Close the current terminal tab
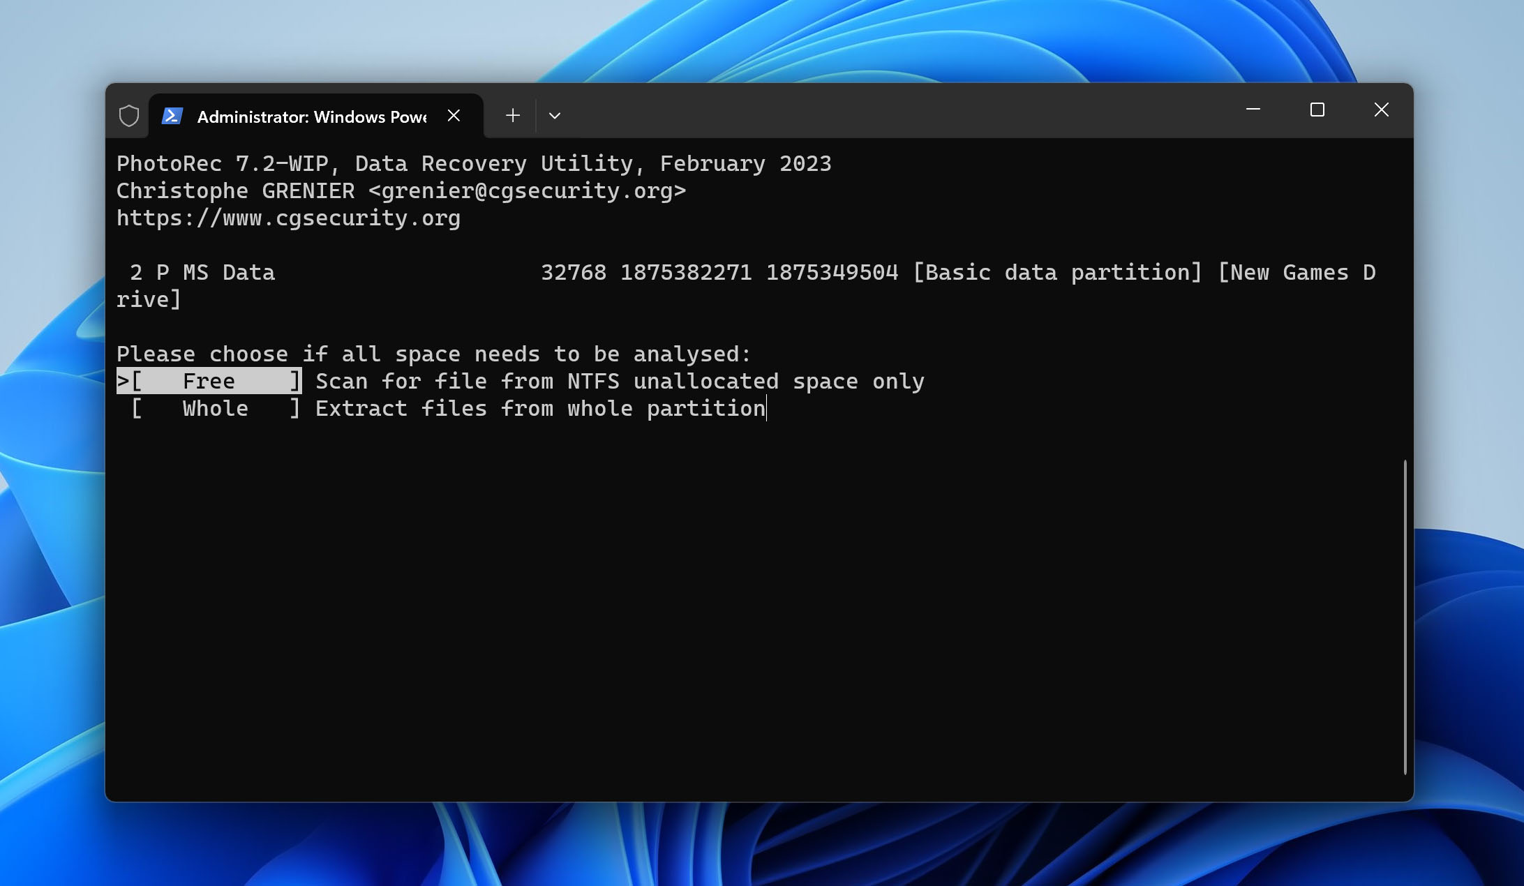This screenshot has width=1524, height=886. pyautogui.click(x=454, y=115)
